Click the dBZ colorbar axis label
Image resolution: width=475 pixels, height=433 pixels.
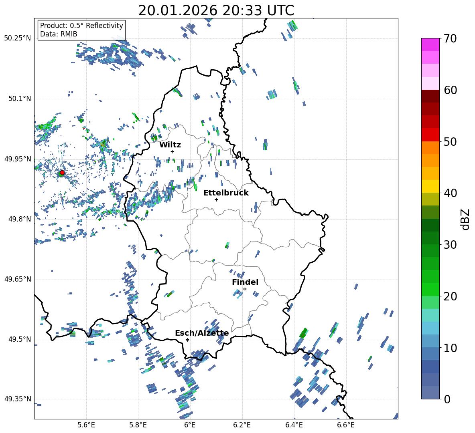(x=466, y=219)
